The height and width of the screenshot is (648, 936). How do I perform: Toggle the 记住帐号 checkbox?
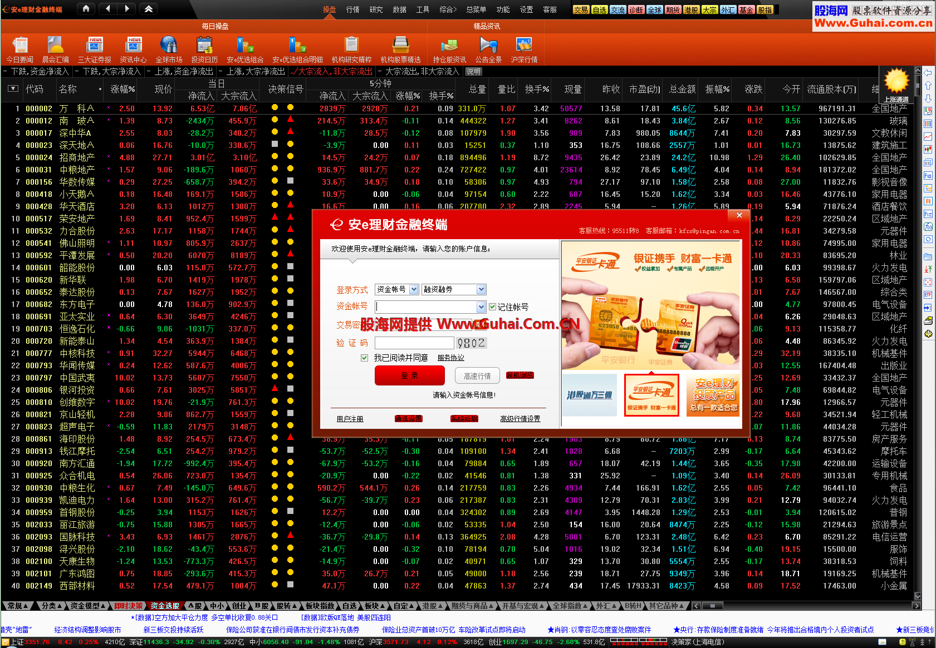tap(492, 306)
